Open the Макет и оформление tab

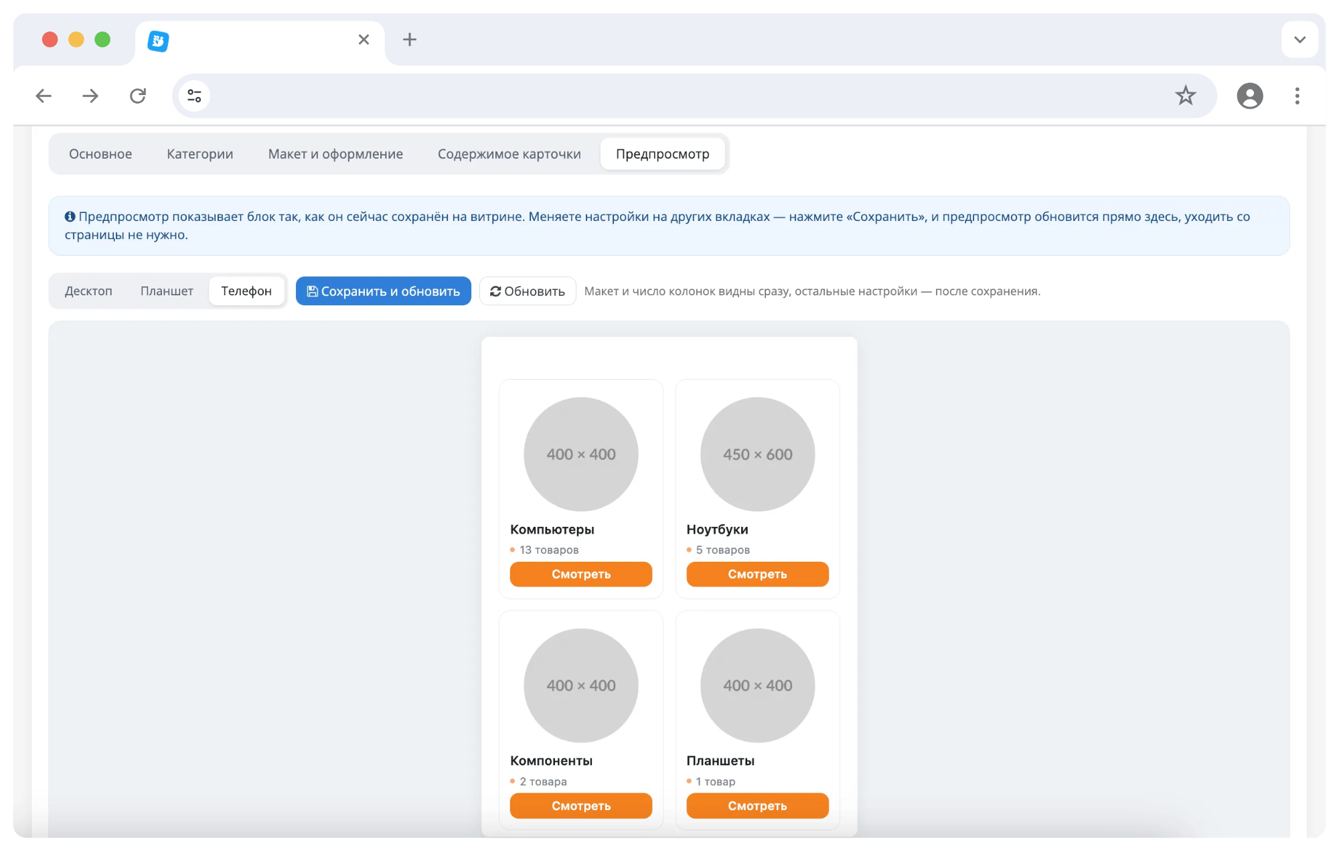(335, 154)
